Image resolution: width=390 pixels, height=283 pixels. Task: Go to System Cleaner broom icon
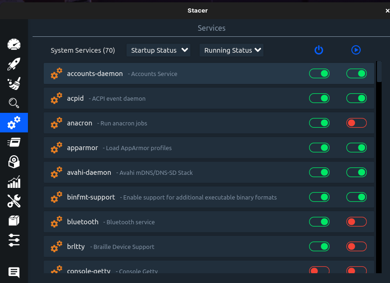tap(14, 83)
